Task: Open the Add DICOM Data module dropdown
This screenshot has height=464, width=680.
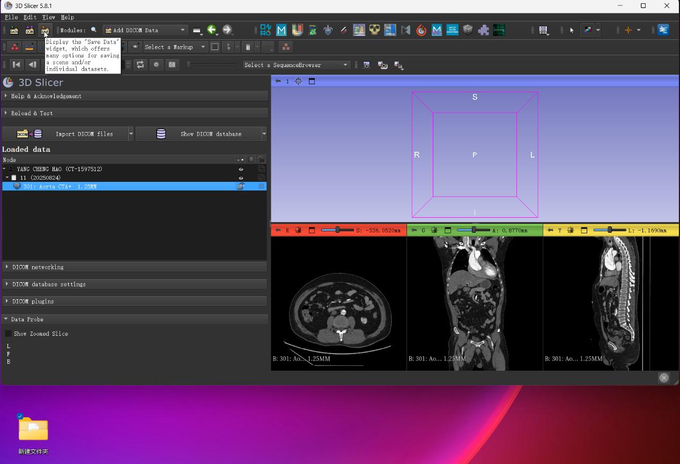Action: click(145, 30)
